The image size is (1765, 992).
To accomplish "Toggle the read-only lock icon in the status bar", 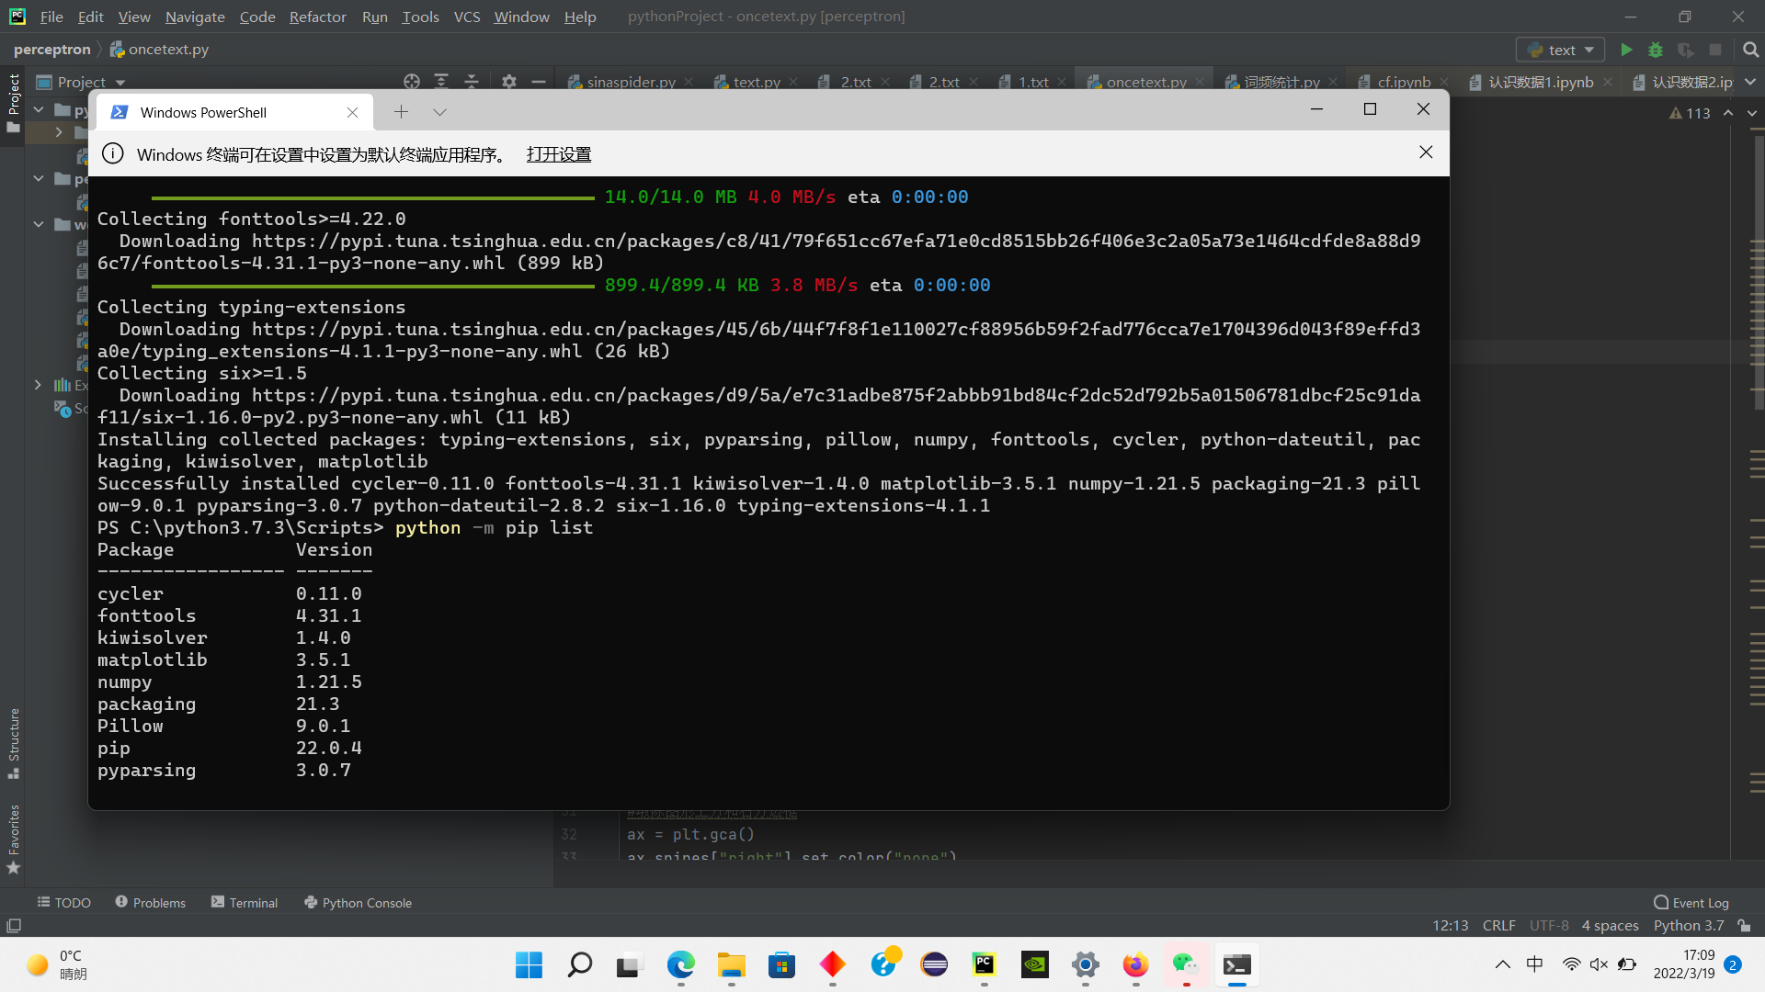I will click(x=1744, y=926).
